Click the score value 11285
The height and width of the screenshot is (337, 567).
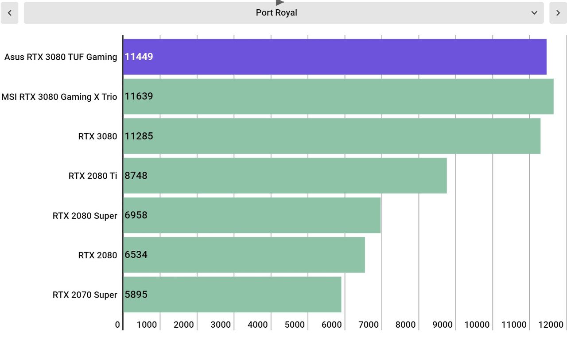click(139, 136)
